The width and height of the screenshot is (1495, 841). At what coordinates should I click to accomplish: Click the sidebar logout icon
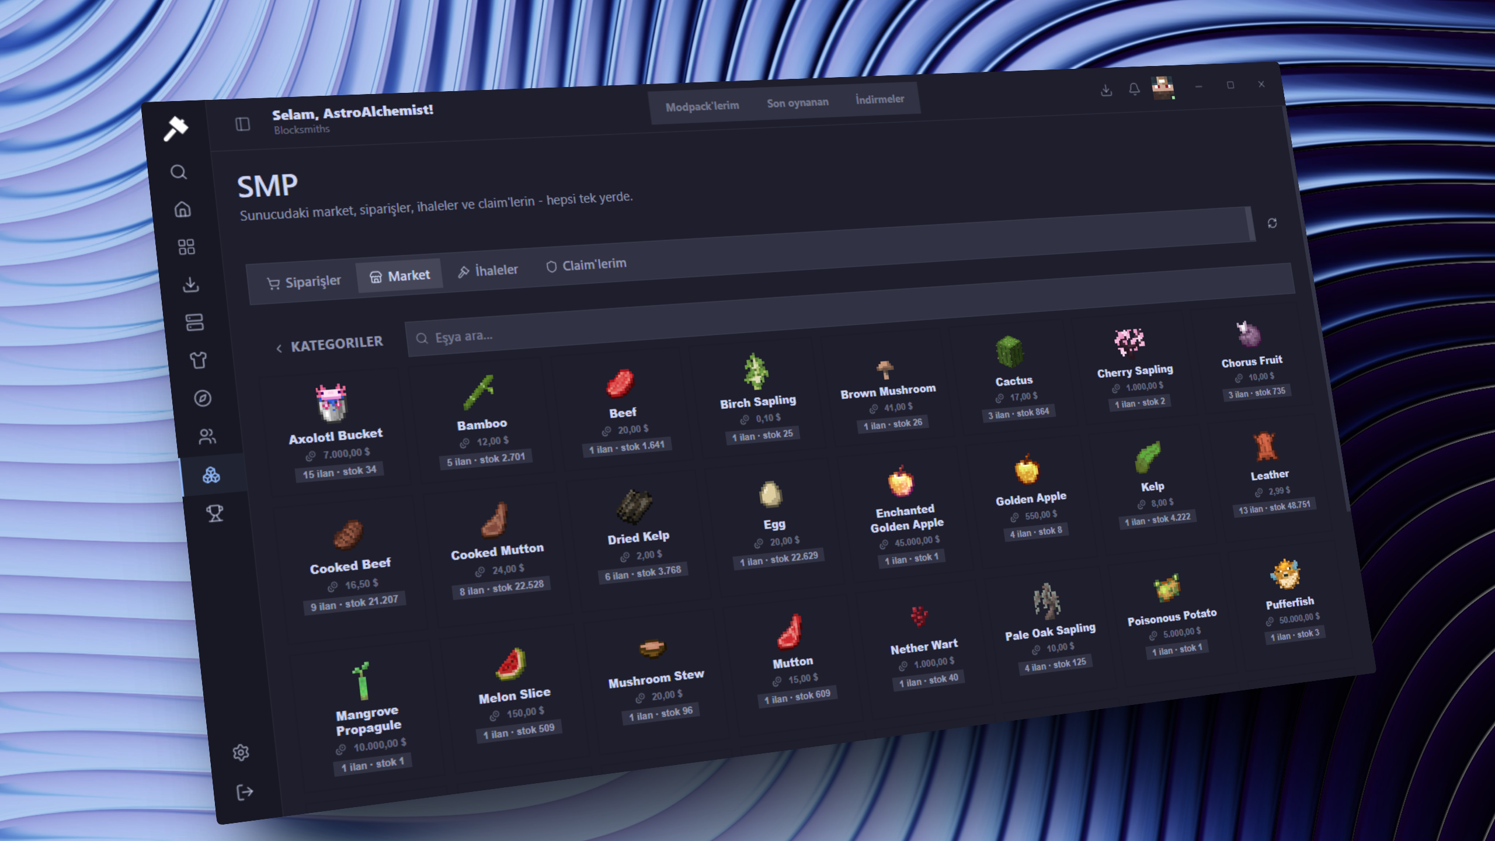click(x=245, y=793)
